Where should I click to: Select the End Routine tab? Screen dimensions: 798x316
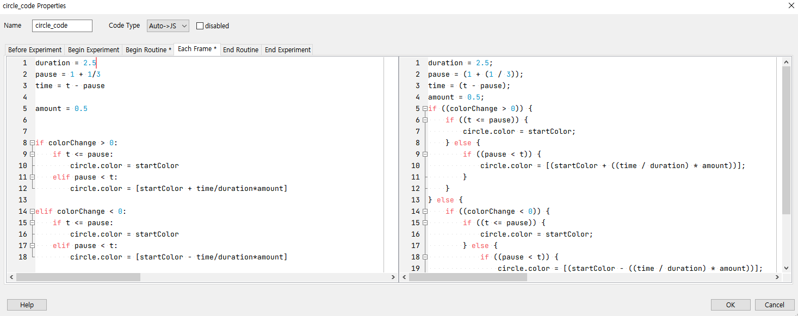[240, 49]
